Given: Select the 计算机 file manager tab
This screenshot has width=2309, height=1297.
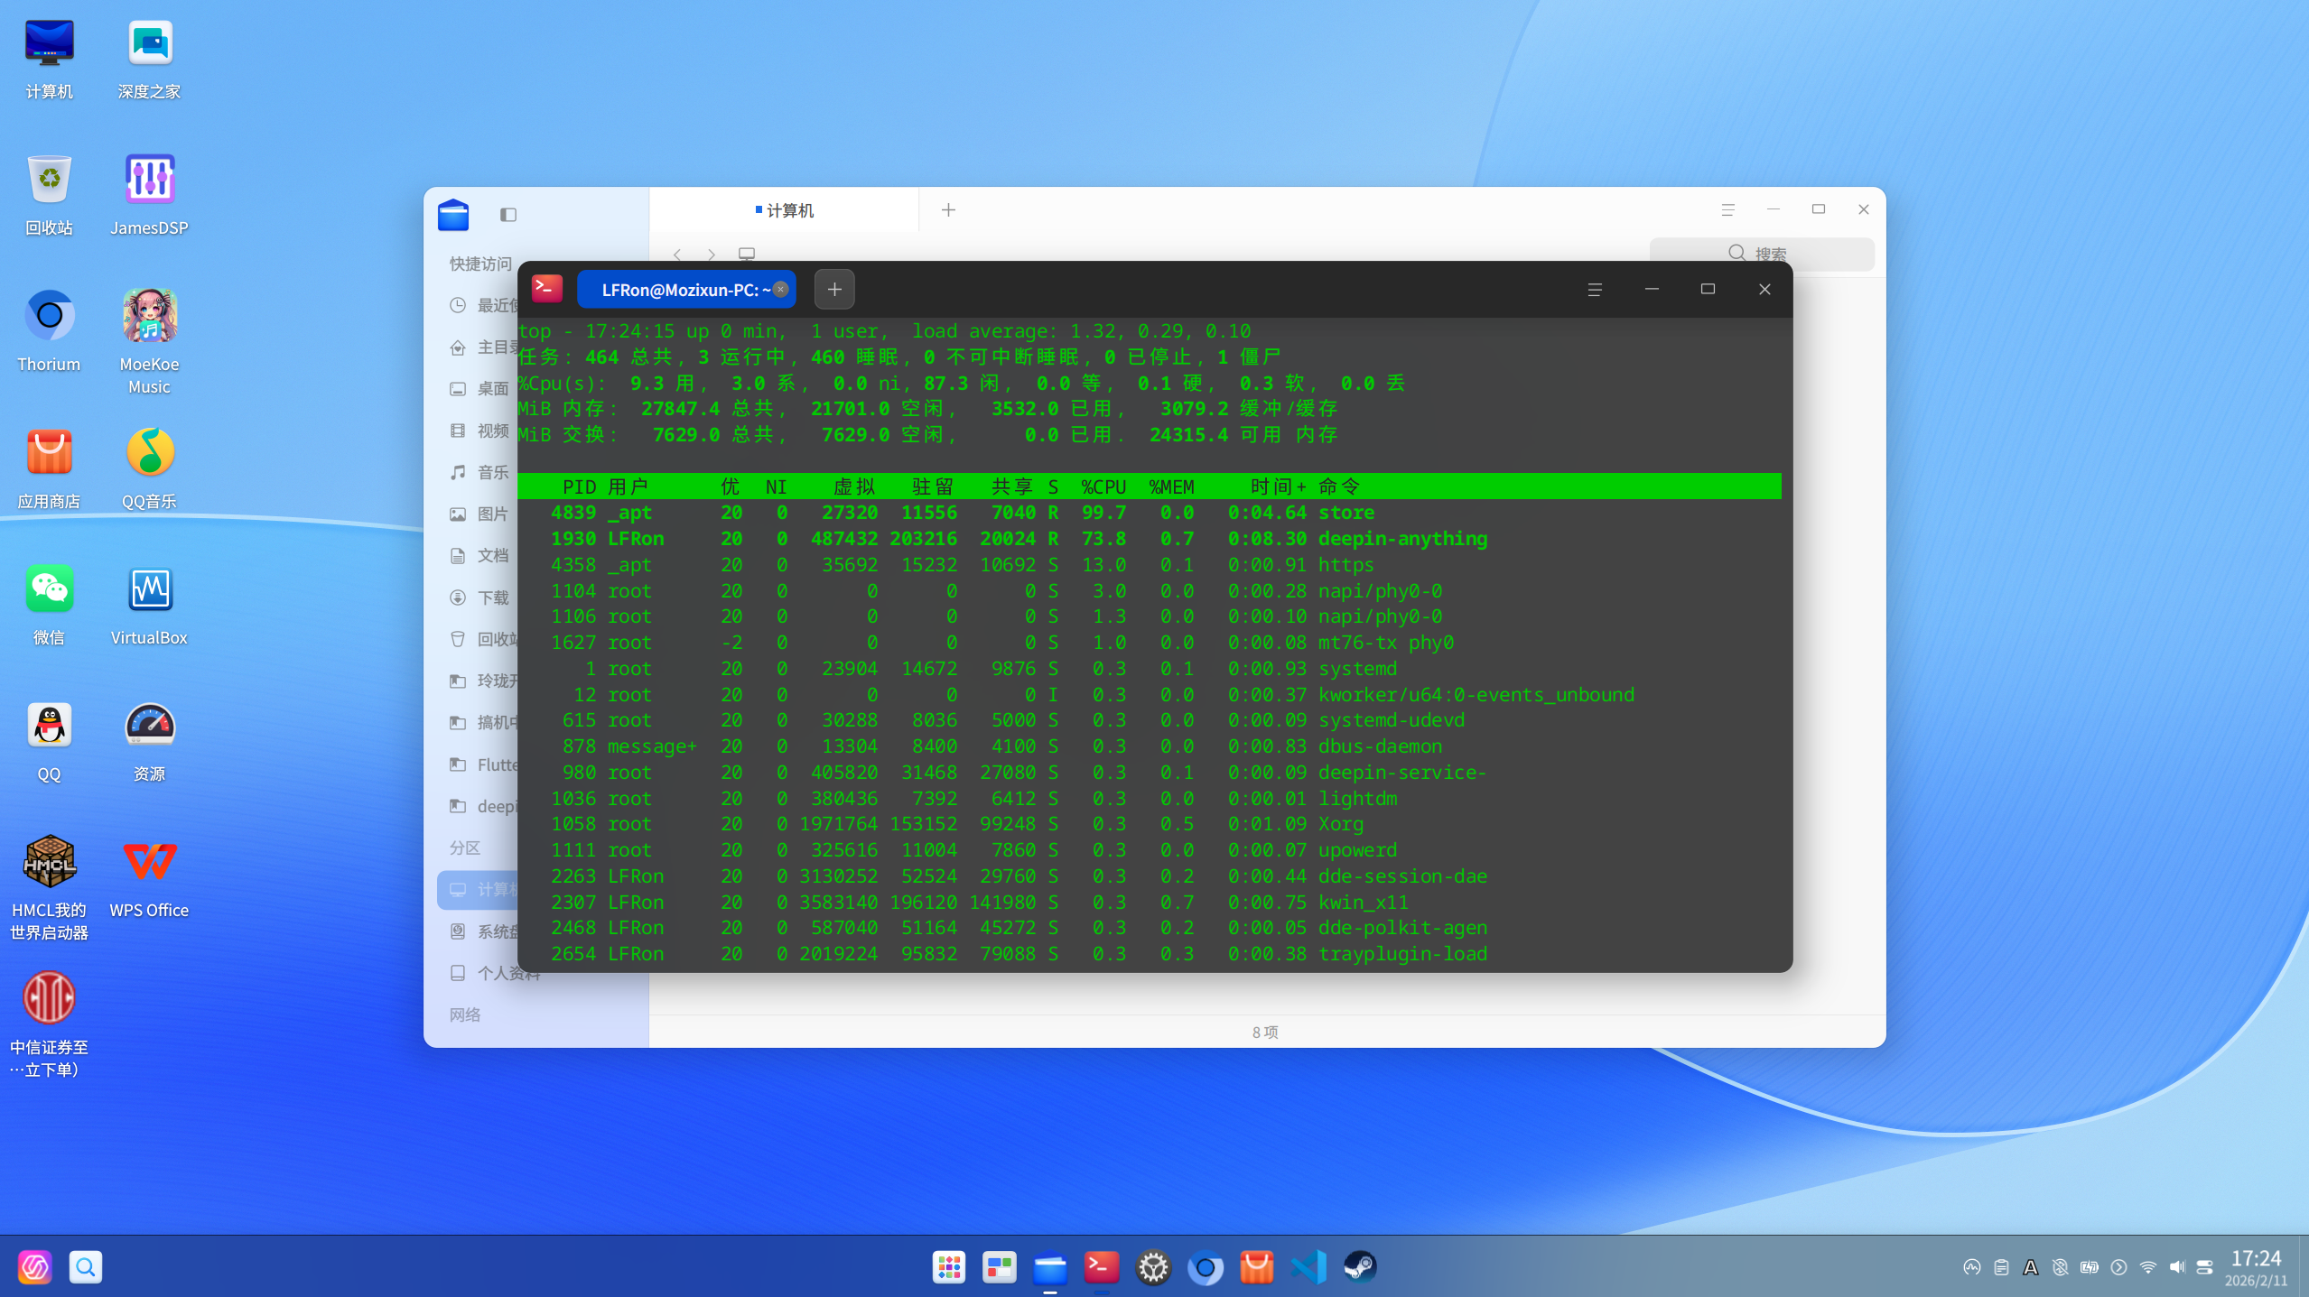Looking at the screenshot, I should [x=785, y=210].
